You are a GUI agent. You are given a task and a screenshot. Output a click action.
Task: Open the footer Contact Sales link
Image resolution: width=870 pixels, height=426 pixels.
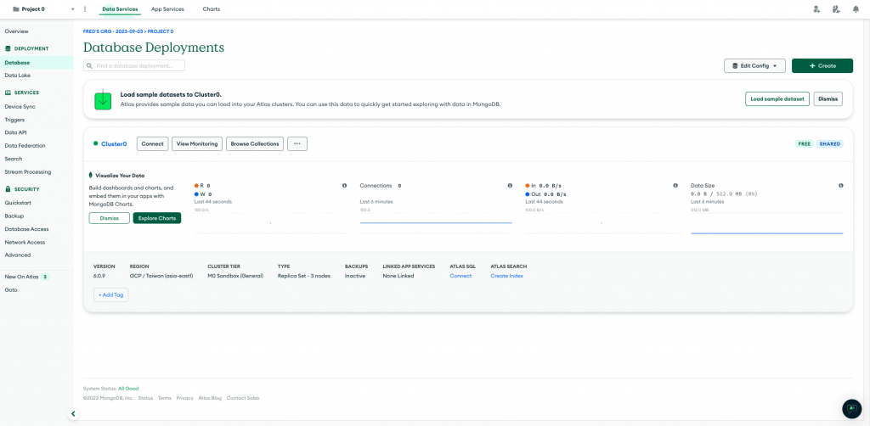tap(243, 398)
